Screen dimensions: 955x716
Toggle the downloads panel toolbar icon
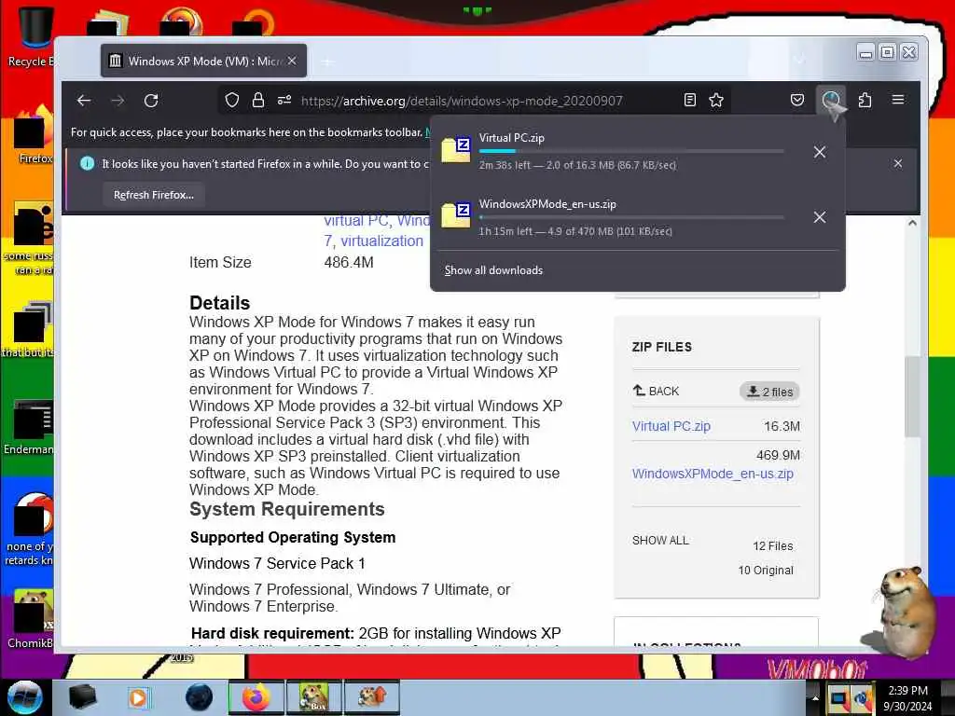pos(831,100)
